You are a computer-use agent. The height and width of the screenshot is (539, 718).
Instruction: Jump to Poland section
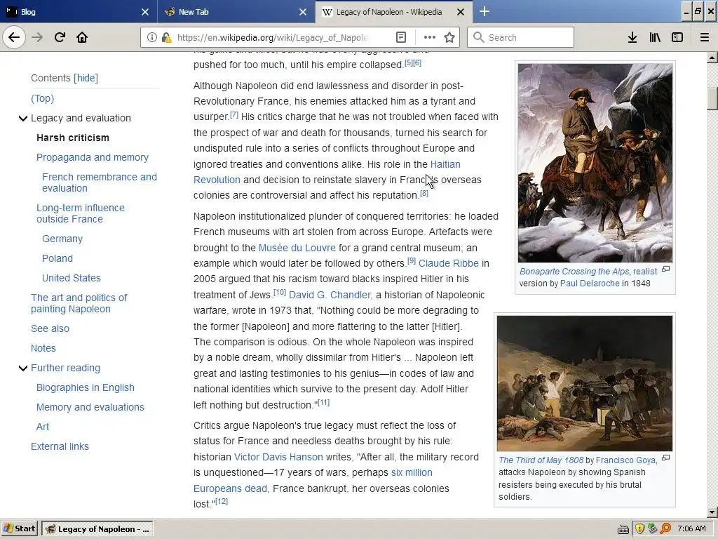tap(57, 258)
